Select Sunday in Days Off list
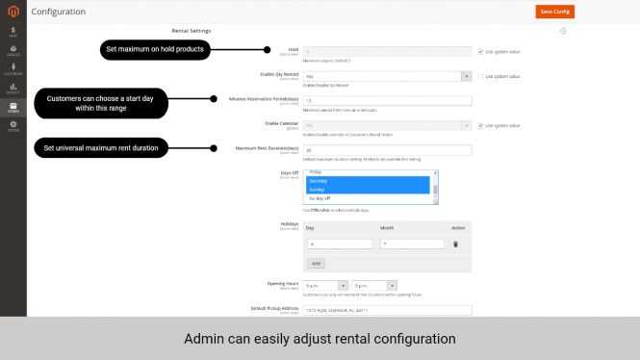640x360 pixels. coord(368,190)
